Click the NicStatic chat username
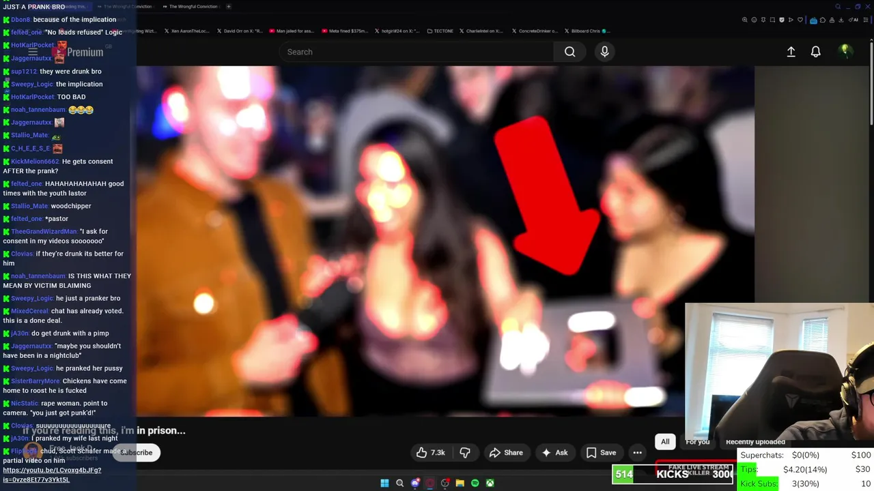 coord(25,404)
